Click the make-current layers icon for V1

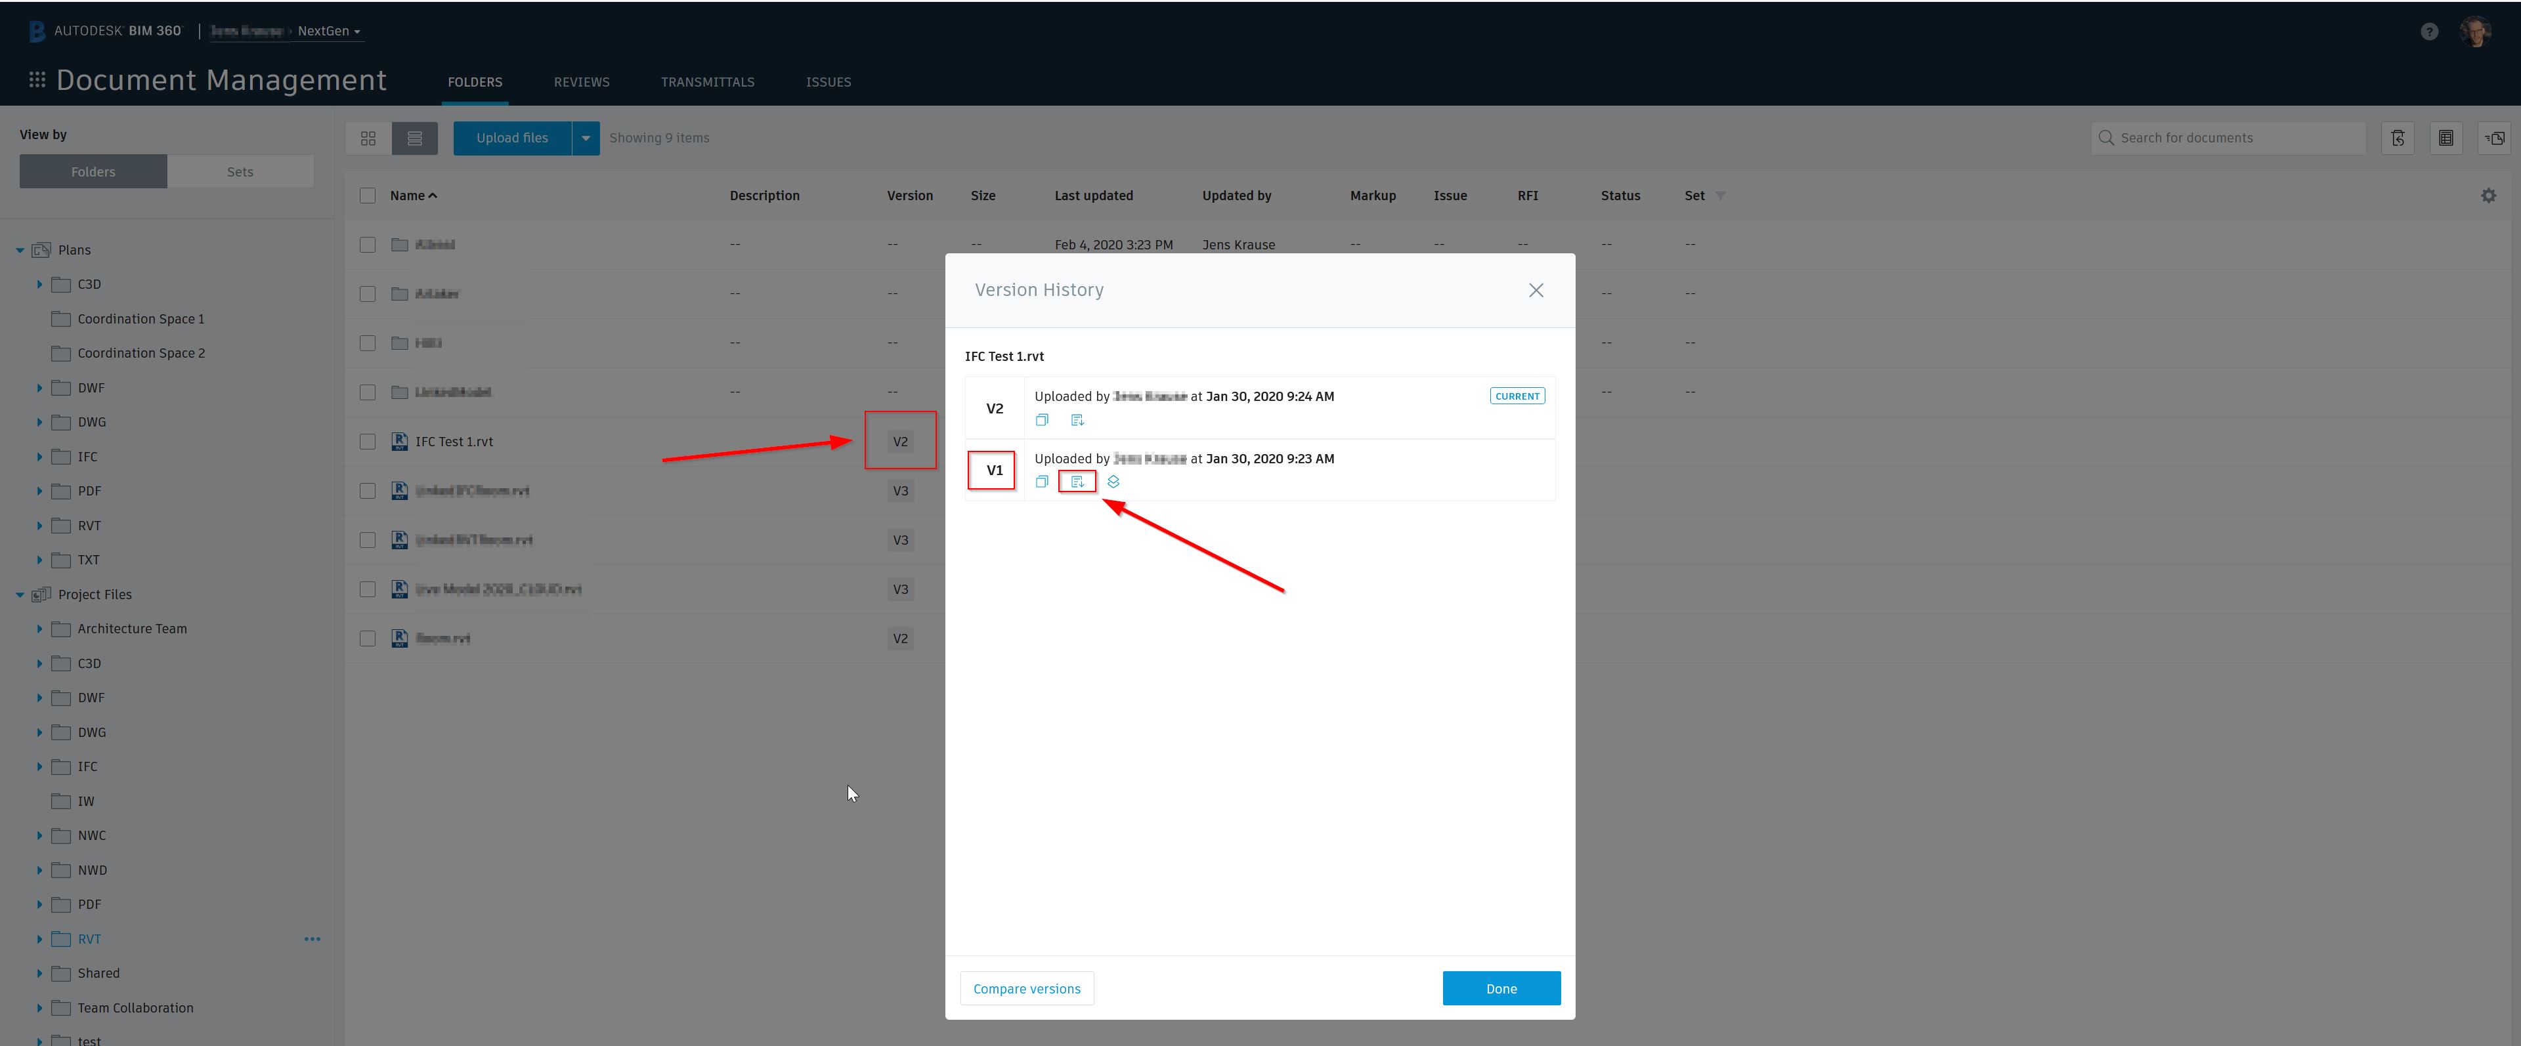[1113, 482]
